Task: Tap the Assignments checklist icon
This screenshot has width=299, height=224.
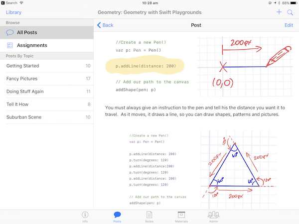Action: tap(10, 45)
